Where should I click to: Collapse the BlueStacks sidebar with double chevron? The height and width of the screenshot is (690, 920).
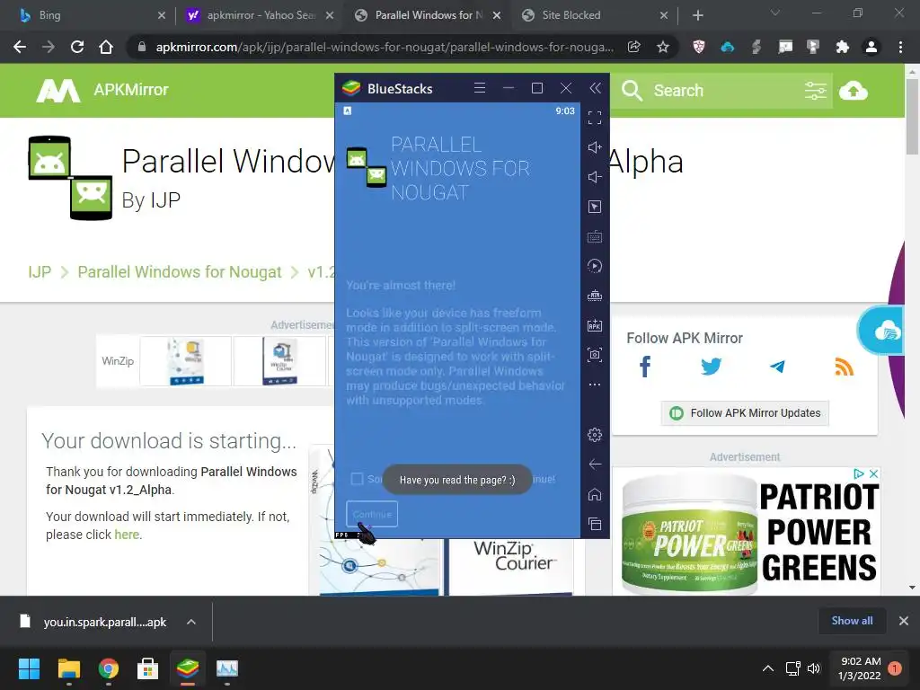click(x=595, y=88)
